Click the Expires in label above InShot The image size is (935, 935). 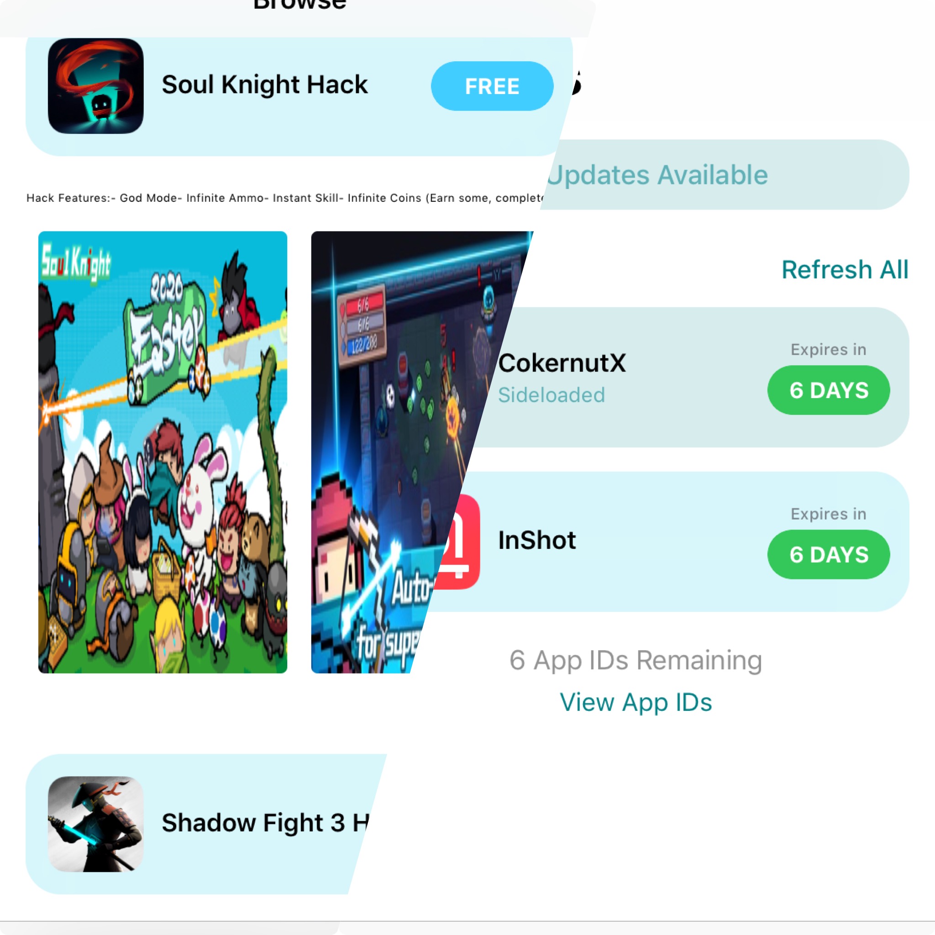point(829,514)
